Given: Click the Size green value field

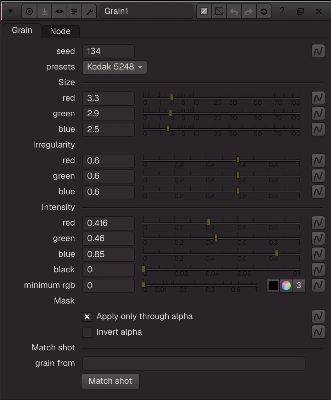Looking at the screenshot, I should pos(108,113).
